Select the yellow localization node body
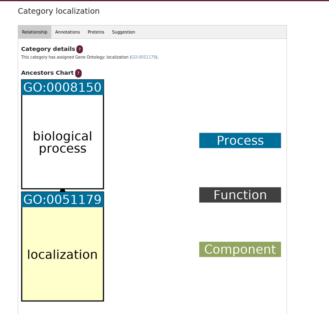 click(x=63, y=254)
